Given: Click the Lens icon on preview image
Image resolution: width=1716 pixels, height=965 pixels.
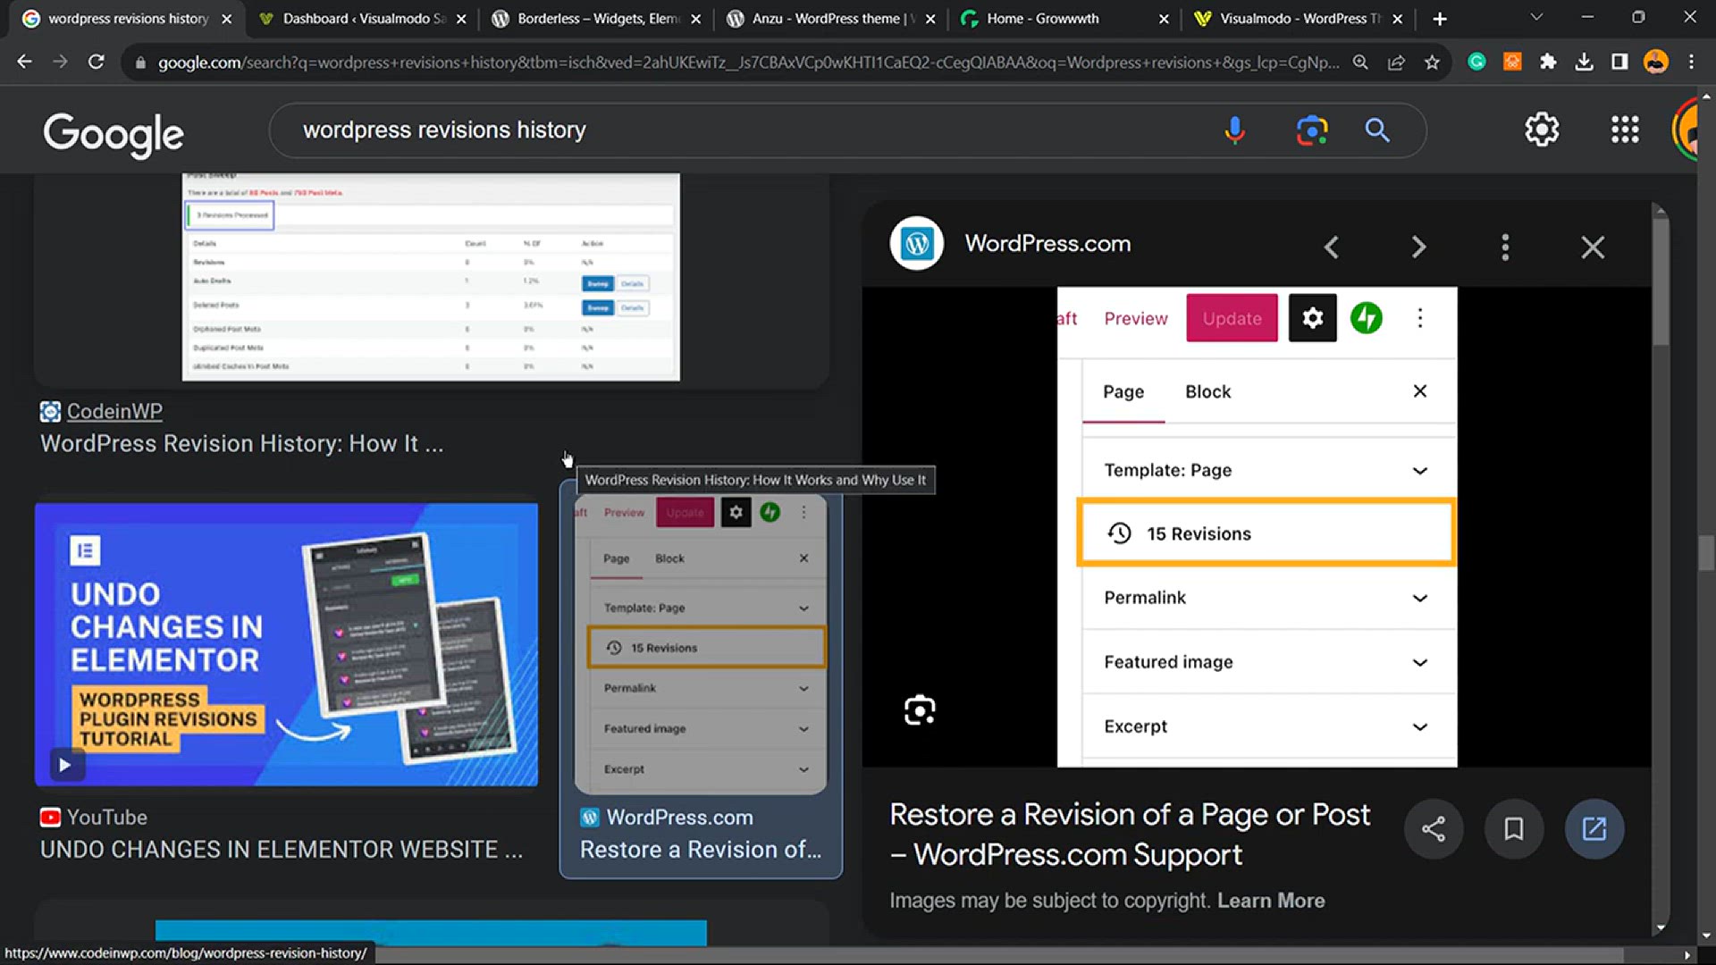Looking at the screenshot, I should pyautogui.click(x=920, y=710).
